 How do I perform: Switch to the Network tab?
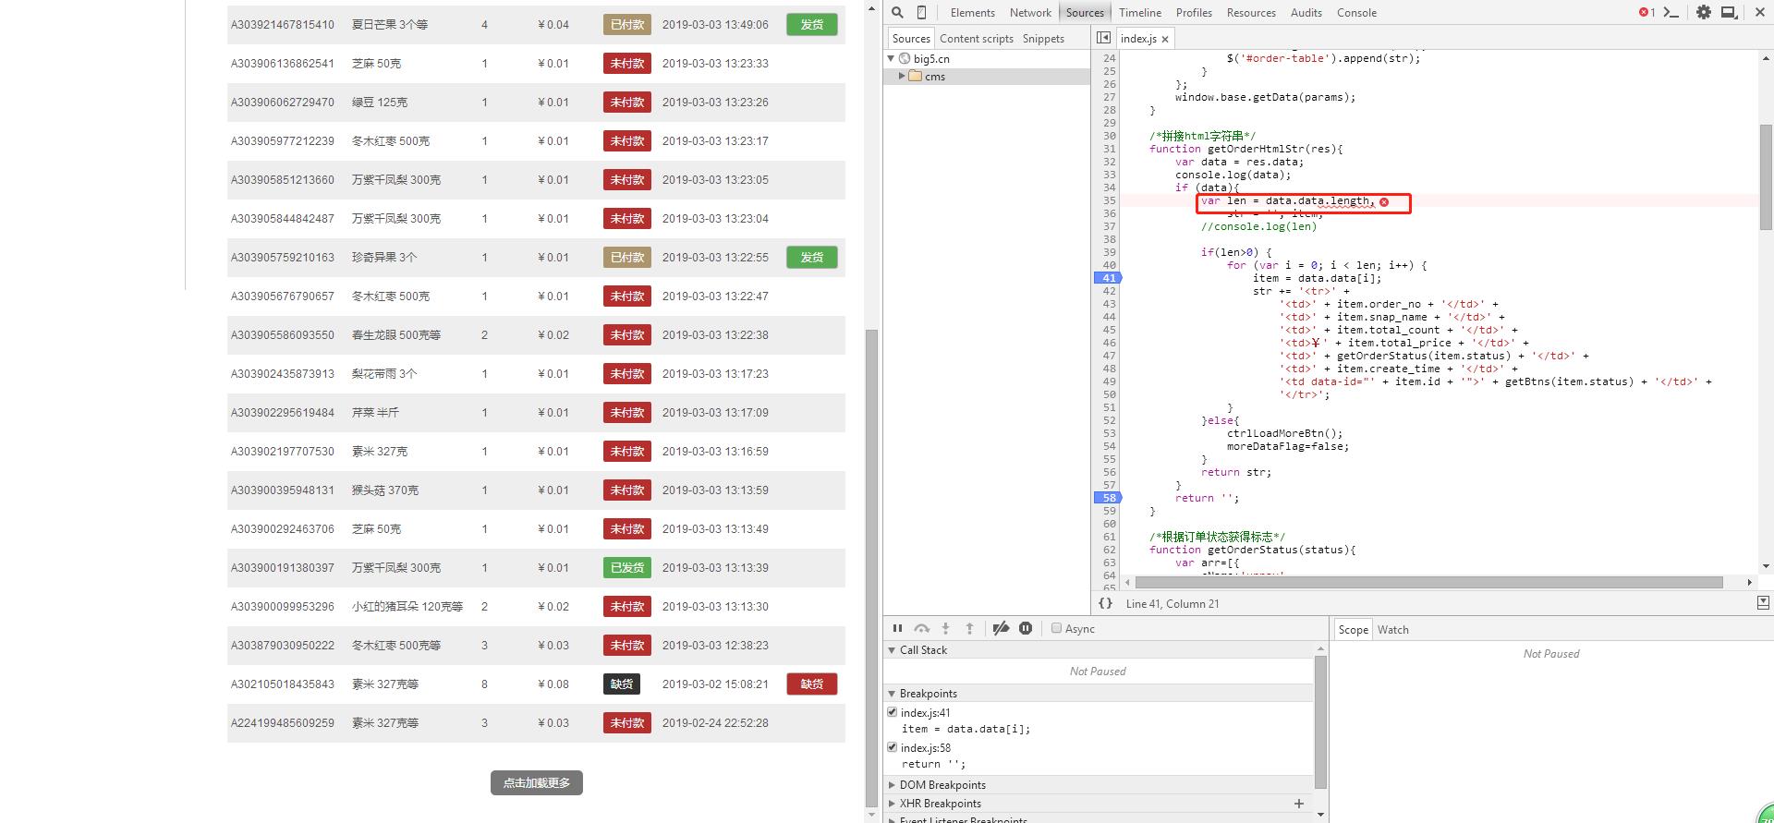(1029, 12)
